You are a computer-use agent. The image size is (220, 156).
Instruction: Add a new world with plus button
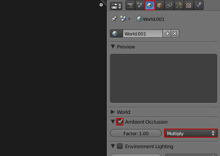point(167,33)
